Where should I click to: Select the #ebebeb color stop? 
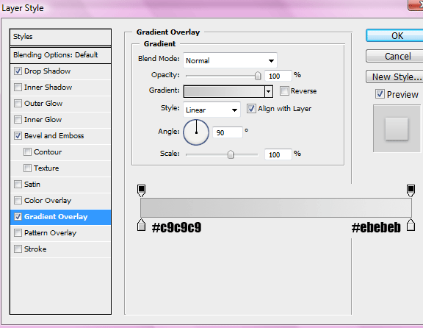[x=411, y=225]
